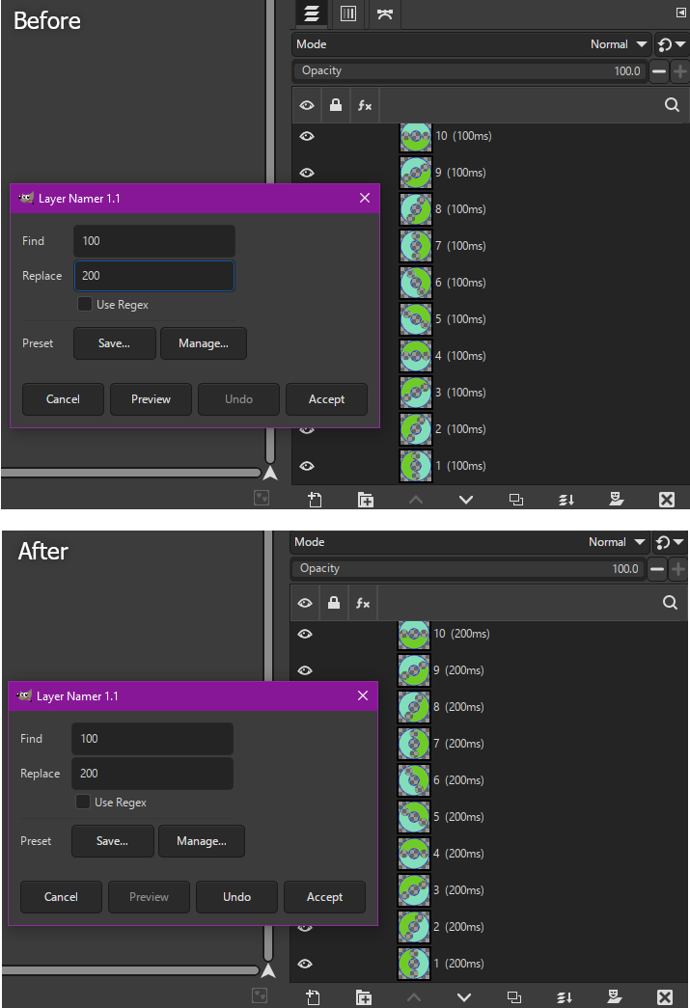Duplicate layer icon below 200ms layers
Screen dimensions: 690x1008
click(513, 997)
